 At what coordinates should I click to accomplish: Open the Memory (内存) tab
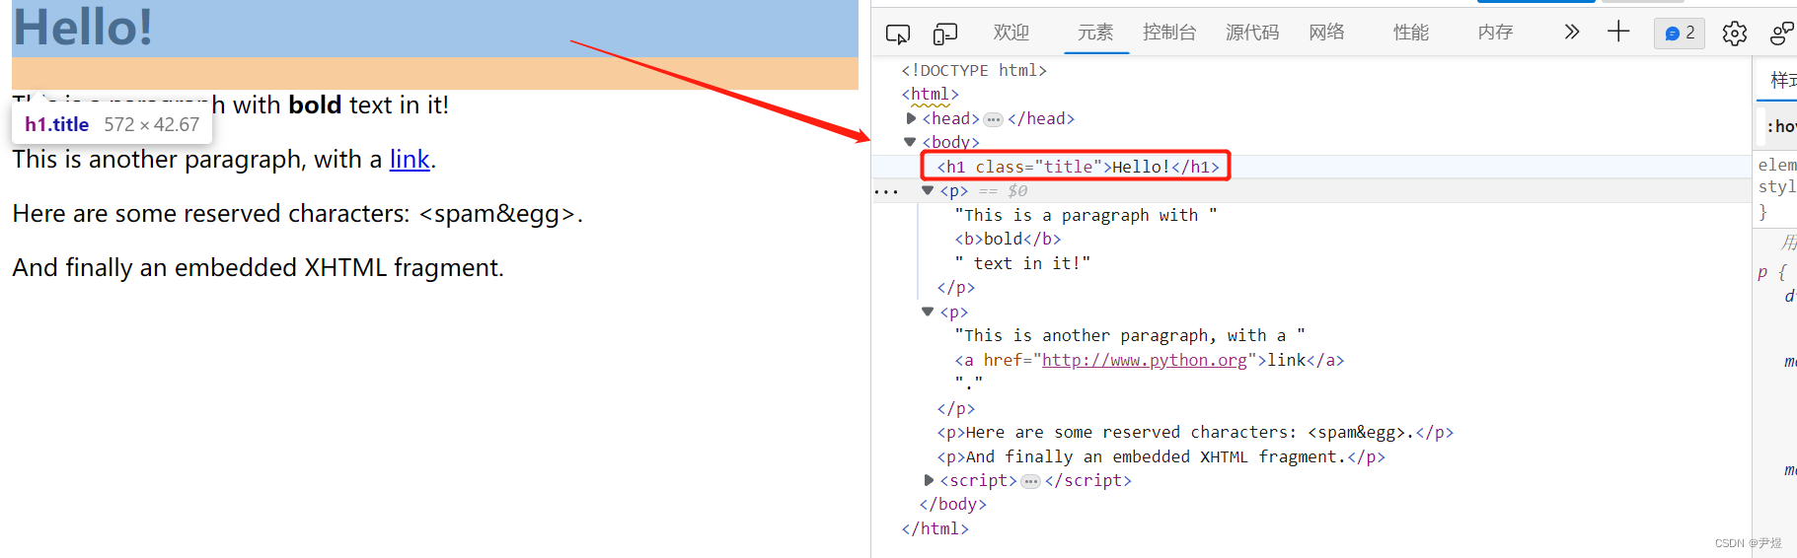[1496, 33]
